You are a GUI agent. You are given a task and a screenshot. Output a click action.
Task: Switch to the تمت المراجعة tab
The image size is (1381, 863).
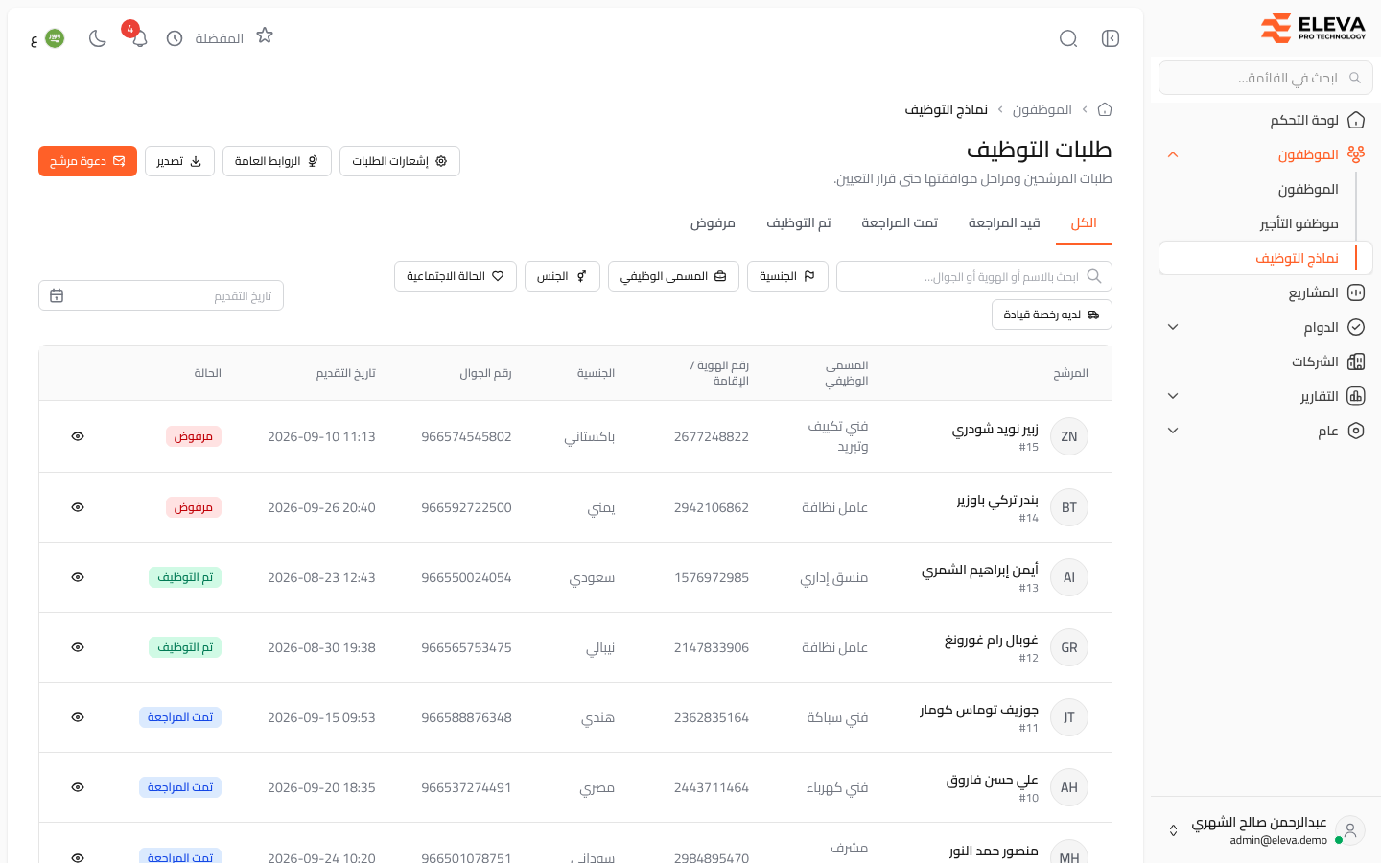[x=900, y=222]
